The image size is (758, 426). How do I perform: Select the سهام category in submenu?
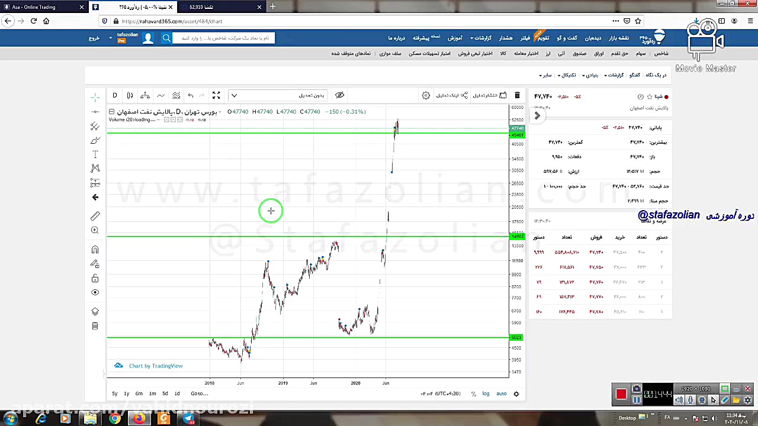click(x=641, y=54)
